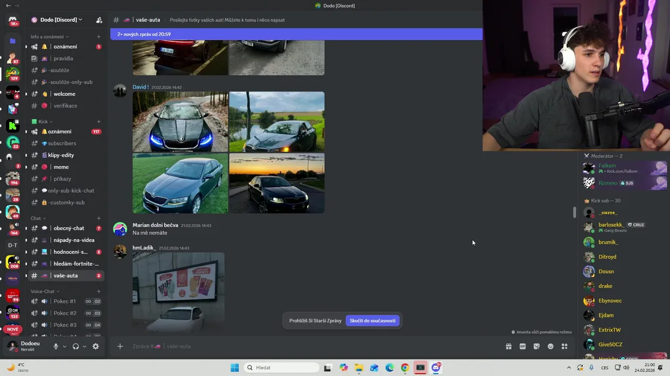
Task: Create channel in Info a oznámení category
Action: 98,37
